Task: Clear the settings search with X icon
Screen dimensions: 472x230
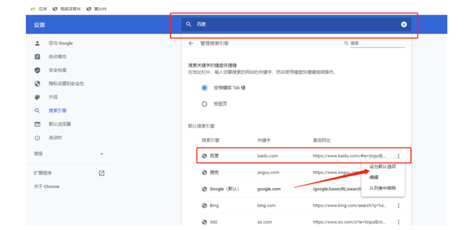Action: pos(404,25)
